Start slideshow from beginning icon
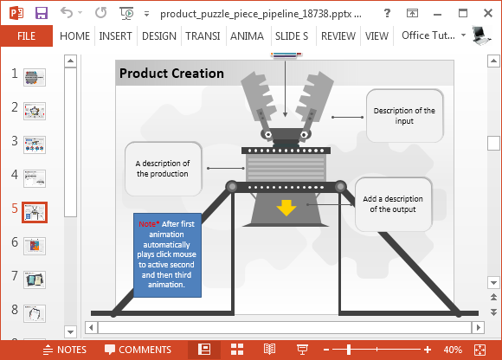This screenshot has width=502, height=360. pyautogui.click(x=126, y=14)
